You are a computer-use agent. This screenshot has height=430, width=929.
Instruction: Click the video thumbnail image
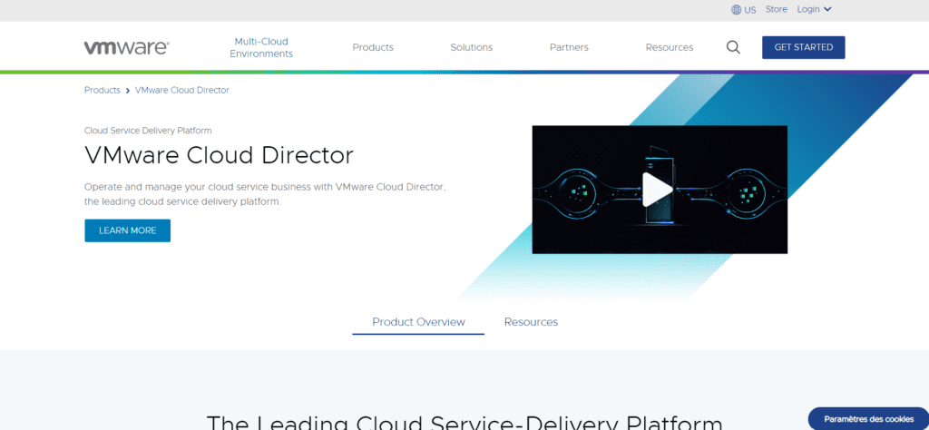[660, 190]
